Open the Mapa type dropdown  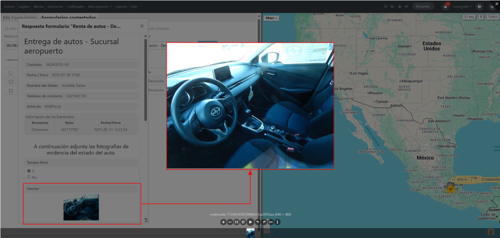point(271,18)
